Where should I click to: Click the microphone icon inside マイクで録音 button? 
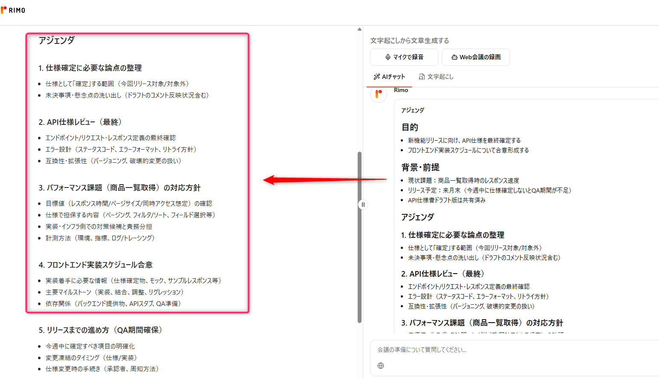387,57
